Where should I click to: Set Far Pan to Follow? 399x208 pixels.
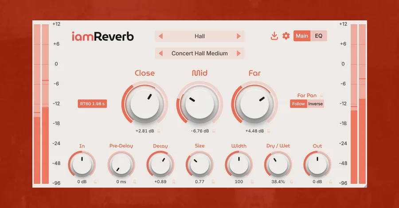click(x=298, y=104)
